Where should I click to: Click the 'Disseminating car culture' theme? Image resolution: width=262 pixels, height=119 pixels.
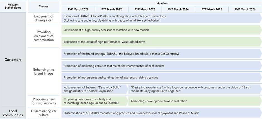click(44, 113)
